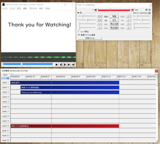Click the 音量 slider on the left
The height and width of the screenshot is (144, 160).
(x=87, y=16)
